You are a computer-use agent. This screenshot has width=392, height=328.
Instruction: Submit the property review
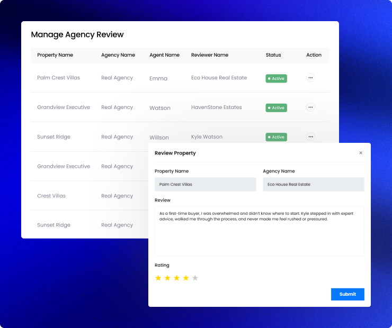tap(348, 294)
